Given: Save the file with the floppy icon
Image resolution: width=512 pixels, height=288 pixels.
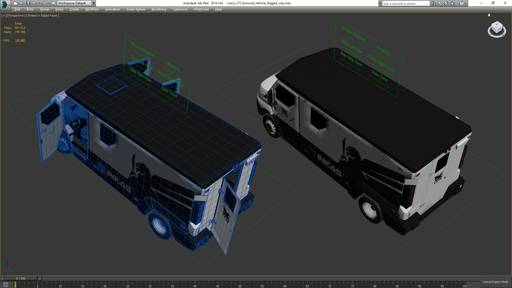Looking at the screenshot, I should click(x=28, y=3).
